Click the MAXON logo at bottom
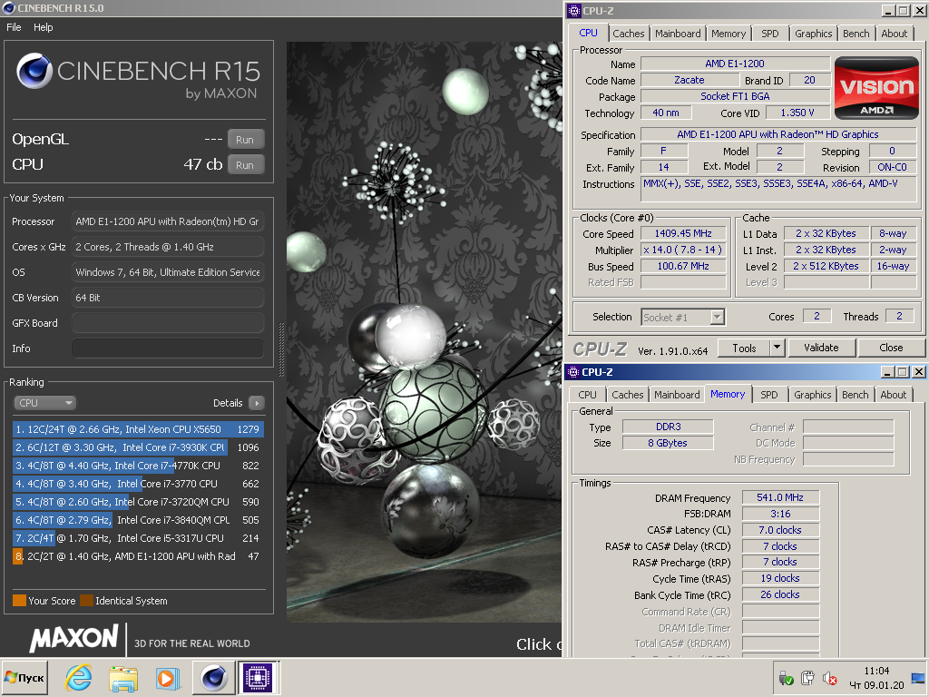This screenshot has width=929, height=697. (74, 638)
